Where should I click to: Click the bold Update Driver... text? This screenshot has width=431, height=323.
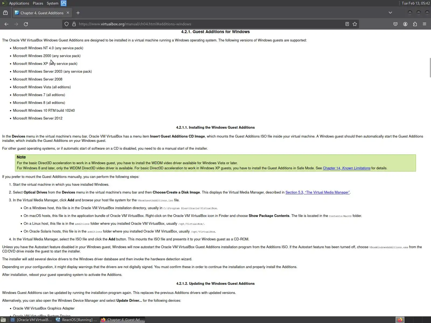pos(129,301)
